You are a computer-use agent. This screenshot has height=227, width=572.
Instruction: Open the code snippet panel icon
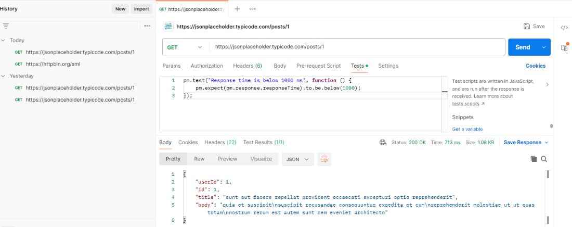[x=564, y=27]
